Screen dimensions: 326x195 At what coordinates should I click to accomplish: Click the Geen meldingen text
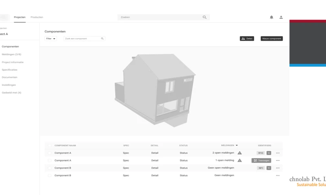(224, 175)
